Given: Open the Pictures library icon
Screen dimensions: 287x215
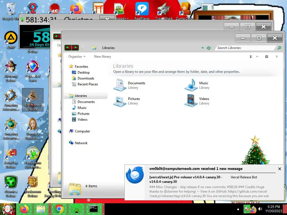Looking at the screenshot, I should pos(127,101).
